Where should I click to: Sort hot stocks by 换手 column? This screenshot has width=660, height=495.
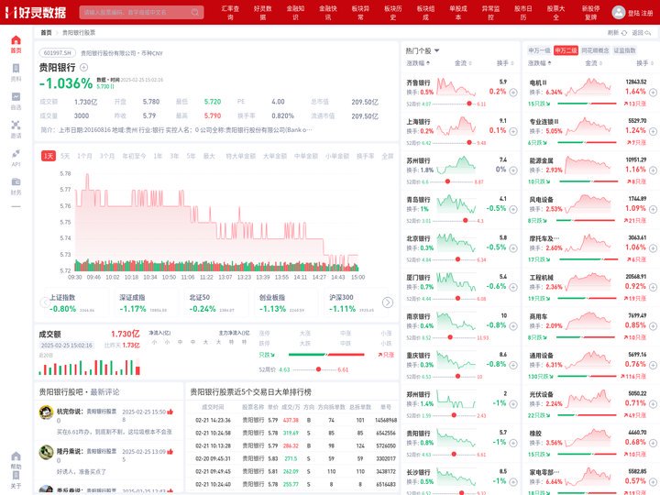tap(505, 63)
